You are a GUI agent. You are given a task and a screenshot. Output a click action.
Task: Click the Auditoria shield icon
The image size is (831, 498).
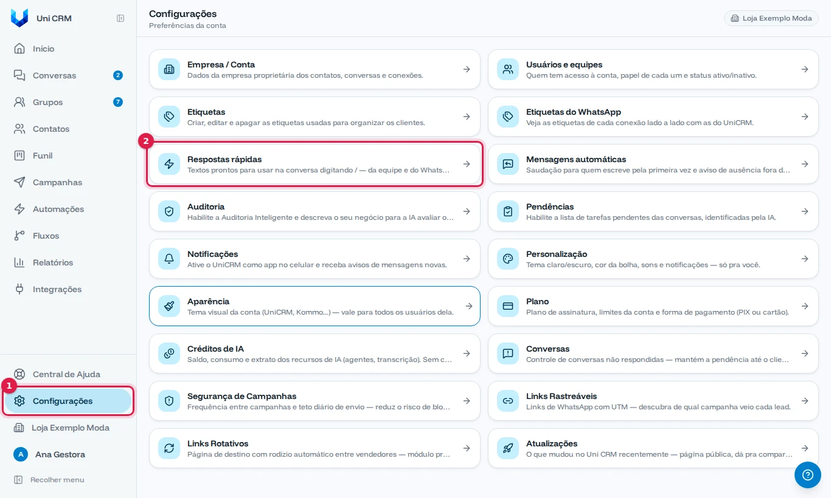(169, 211)
